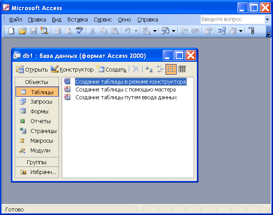Image resolution: width=273 pixels, height=215 pixels.
Task: Click the Конструктор button
Action: [72, 69]
